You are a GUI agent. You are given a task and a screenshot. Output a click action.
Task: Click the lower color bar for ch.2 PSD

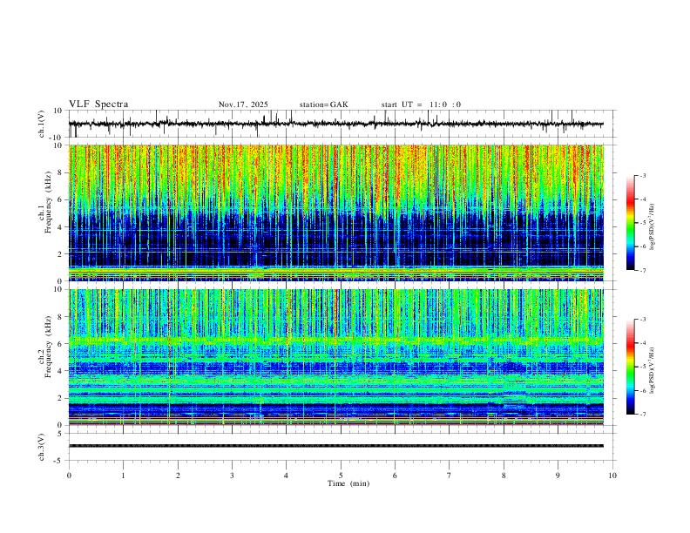point(631,367)
